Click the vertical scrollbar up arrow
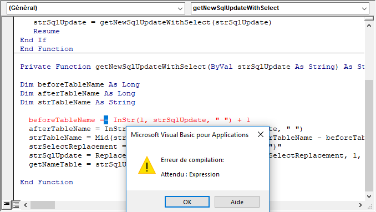This screenshot has width=376, height=212. click(369, 26)
